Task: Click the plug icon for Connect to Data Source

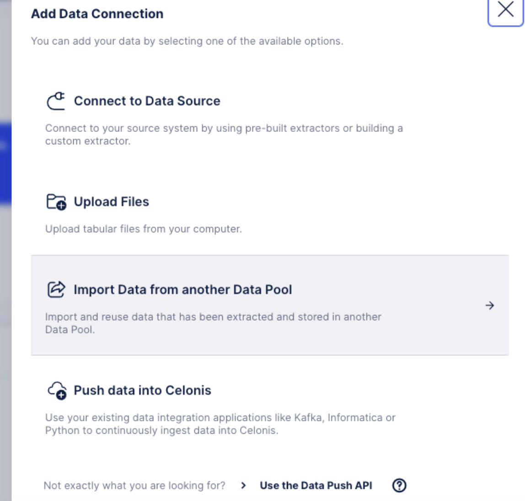Action: [56, 101]
